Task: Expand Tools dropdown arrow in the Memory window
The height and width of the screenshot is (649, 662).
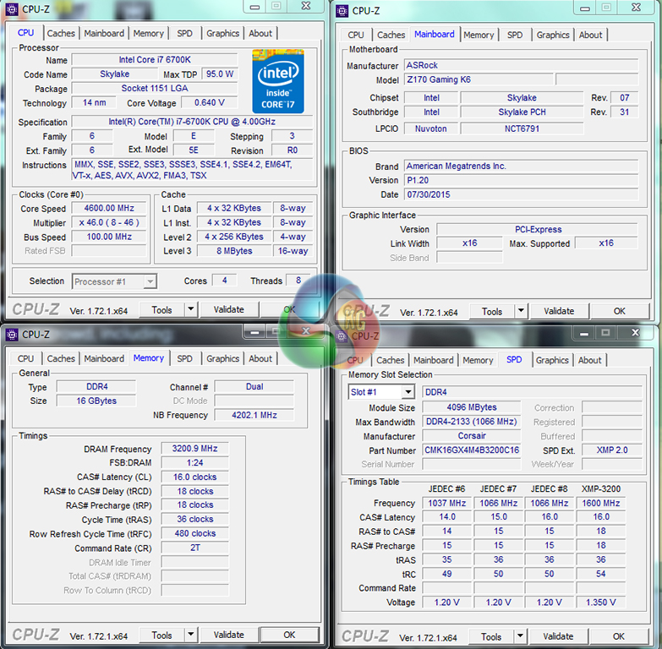Action: (190, 635)
